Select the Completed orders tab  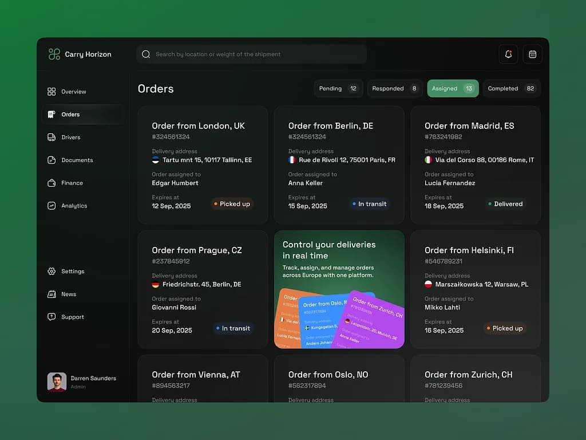point(511,89)
